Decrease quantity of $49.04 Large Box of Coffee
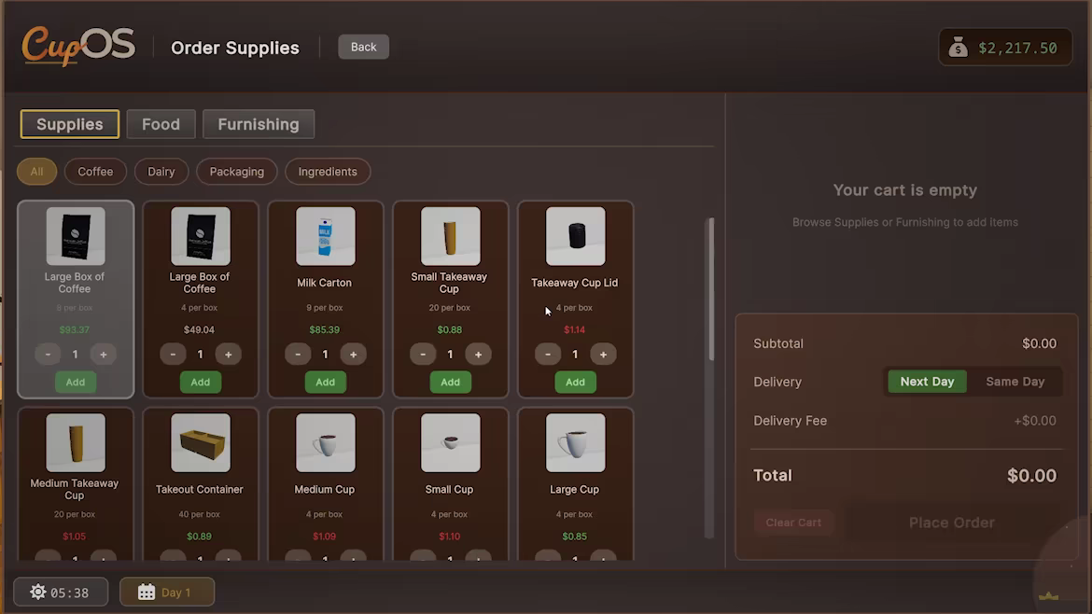 pos(173,355)
